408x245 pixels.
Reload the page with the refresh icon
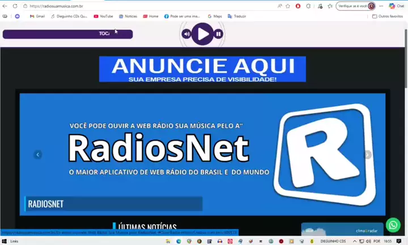click(15, 6)
